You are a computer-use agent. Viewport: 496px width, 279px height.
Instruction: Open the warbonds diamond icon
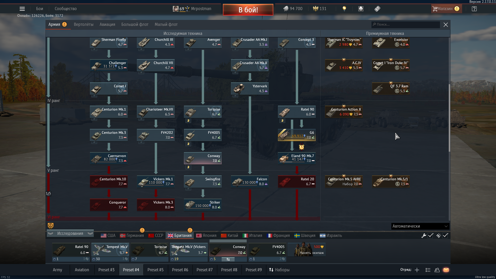361,9
